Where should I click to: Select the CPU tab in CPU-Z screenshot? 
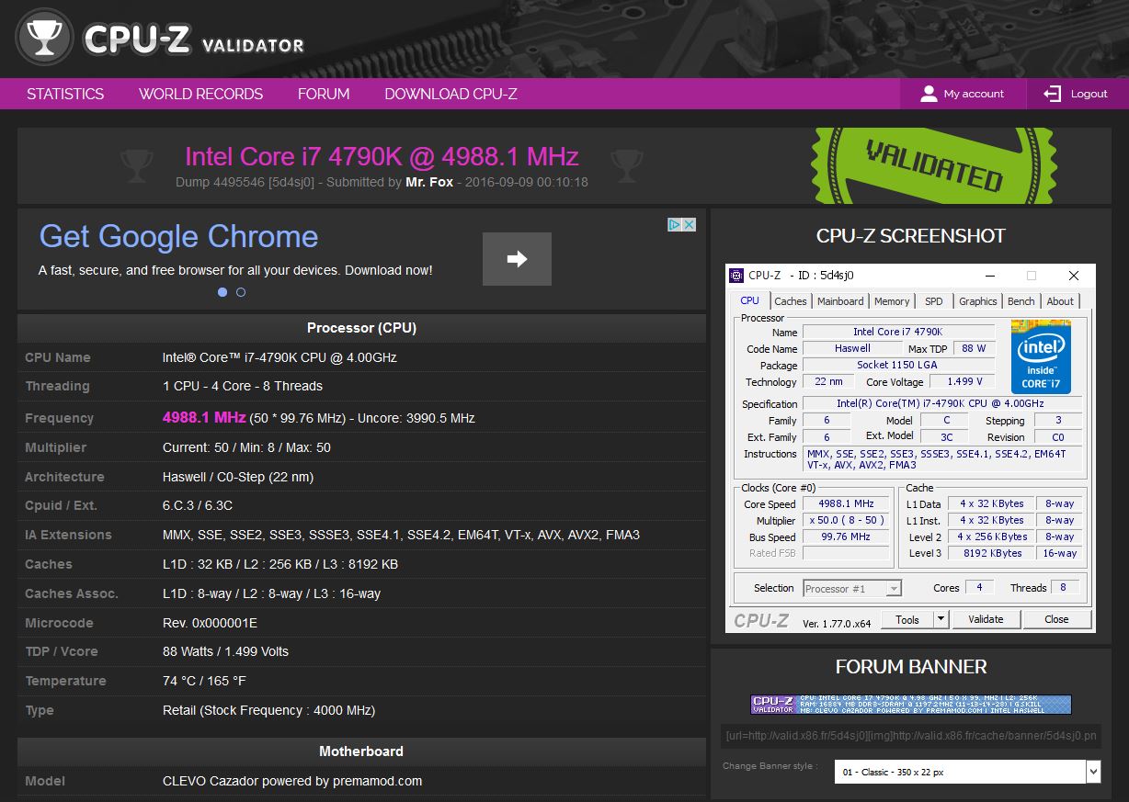click(750, 300)
